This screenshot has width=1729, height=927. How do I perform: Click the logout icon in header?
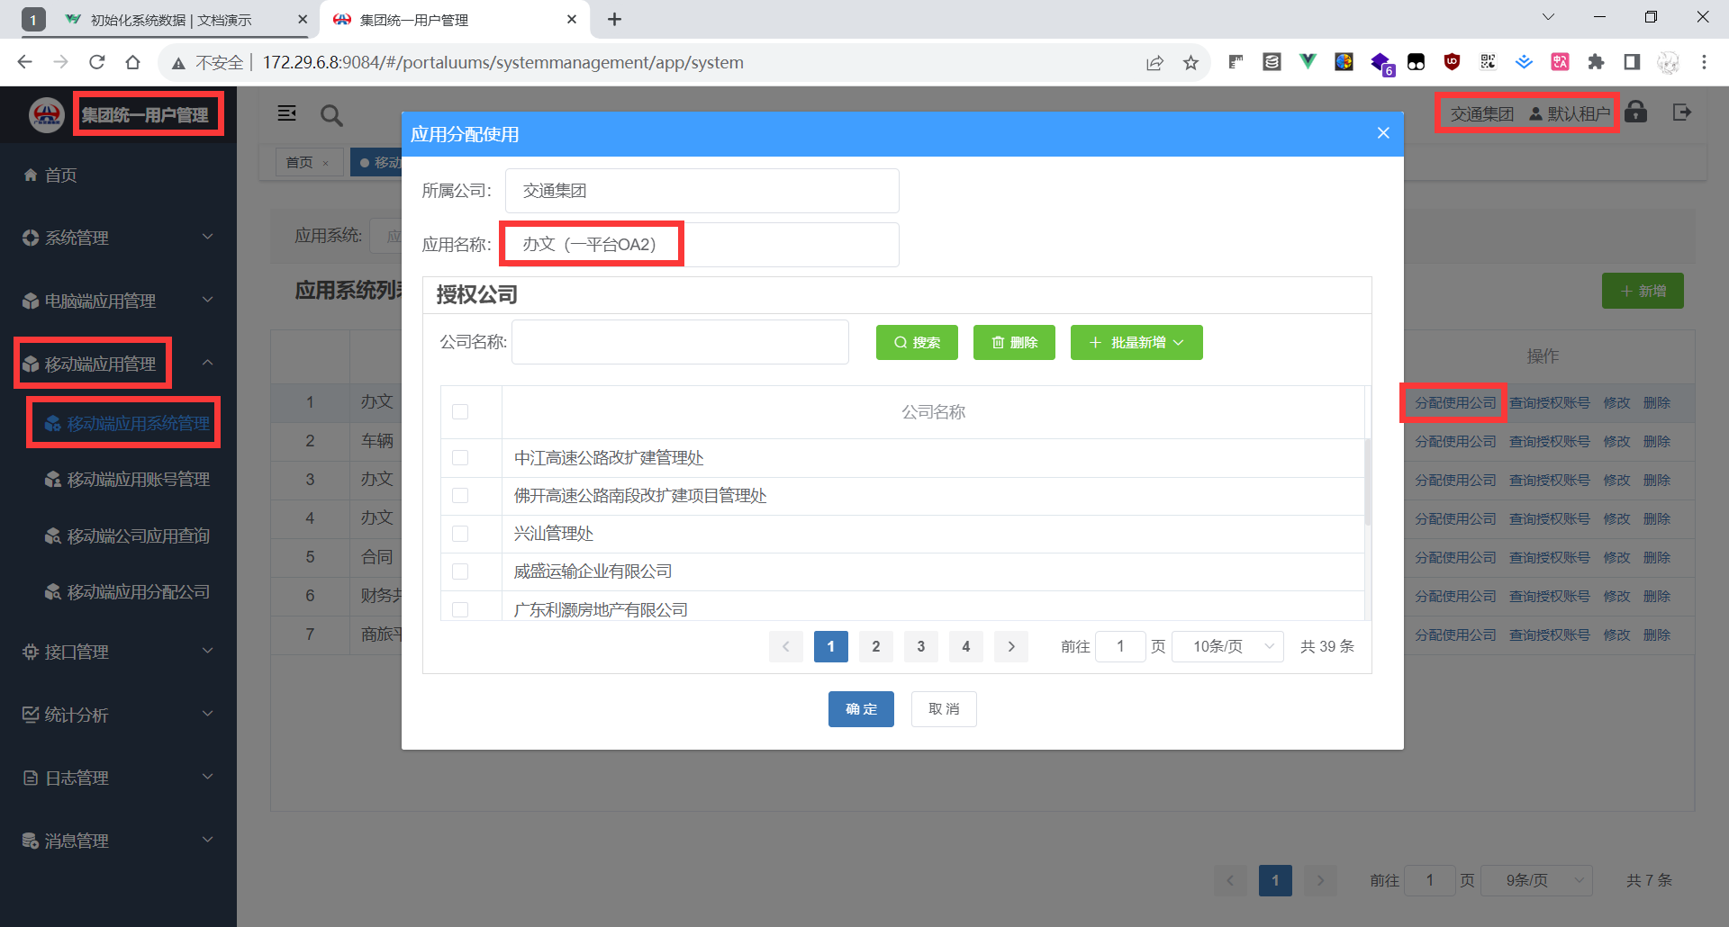[1681, 112]
